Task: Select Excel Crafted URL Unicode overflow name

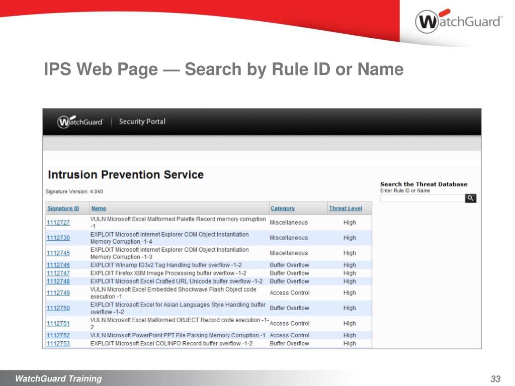Action: pos(177,281)
